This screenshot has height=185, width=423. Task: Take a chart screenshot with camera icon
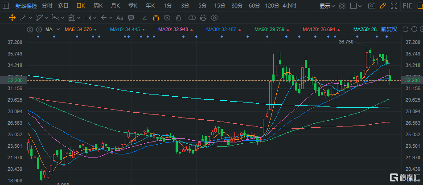(x=371, y=6)
